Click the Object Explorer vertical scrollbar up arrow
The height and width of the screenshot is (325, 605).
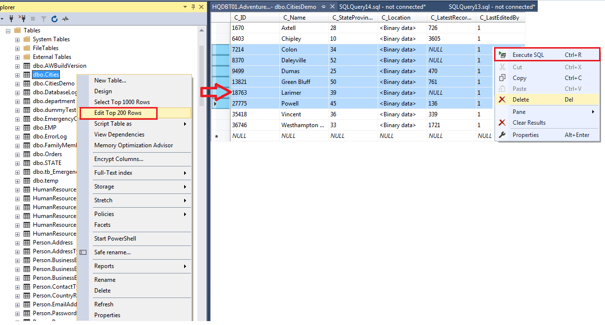201,30
